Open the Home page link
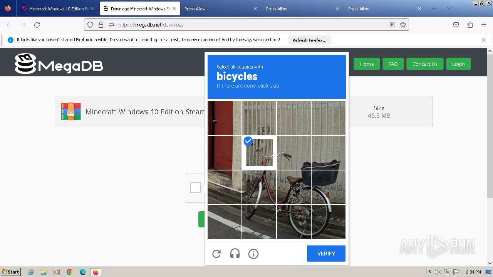The height and width of the screenshot is (277, 493). (367, 64)
